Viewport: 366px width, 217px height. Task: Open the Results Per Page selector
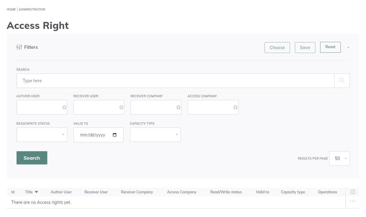[339, 158]
